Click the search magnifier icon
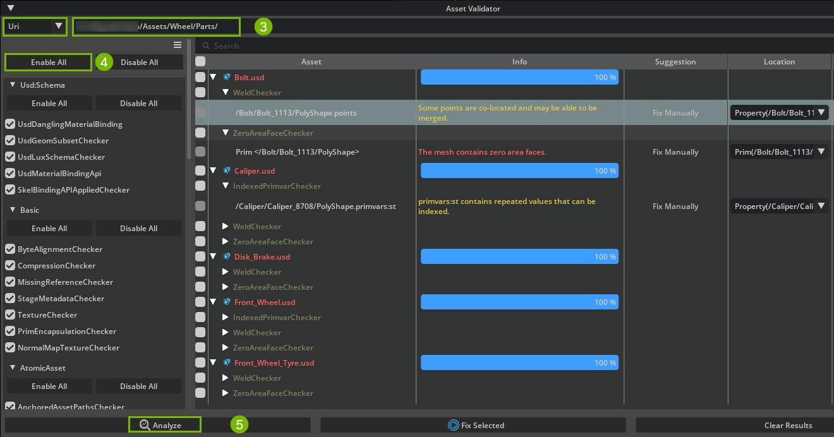The height and width of the screenshot is (437, 834). coord(206,45)
